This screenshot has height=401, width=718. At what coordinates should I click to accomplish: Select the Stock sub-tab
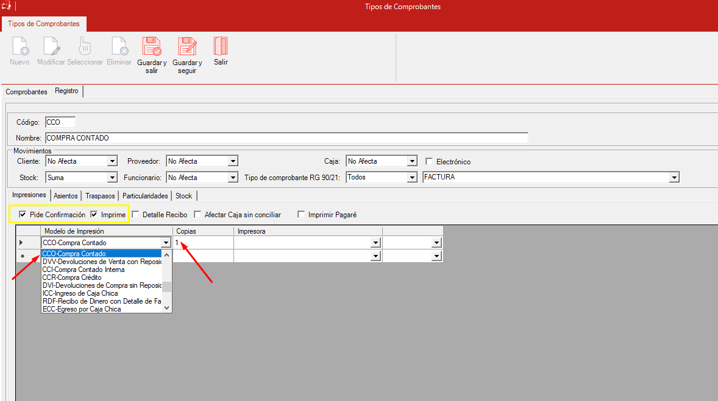tap(183, 196)
